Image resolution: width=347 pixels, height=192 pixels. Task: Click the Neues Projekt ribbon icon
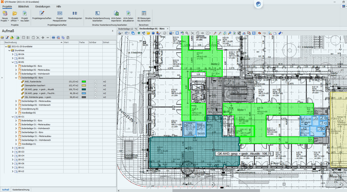[x=5, y=14]
